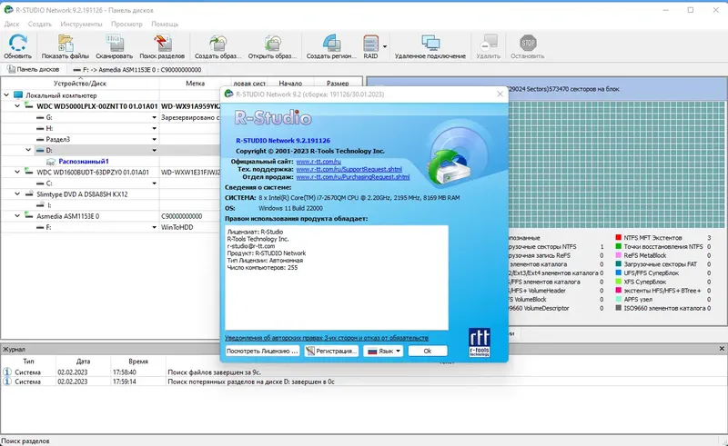The image size is (728, 446).
Task: Collapse the D: partition node
Action: (28, 150)
